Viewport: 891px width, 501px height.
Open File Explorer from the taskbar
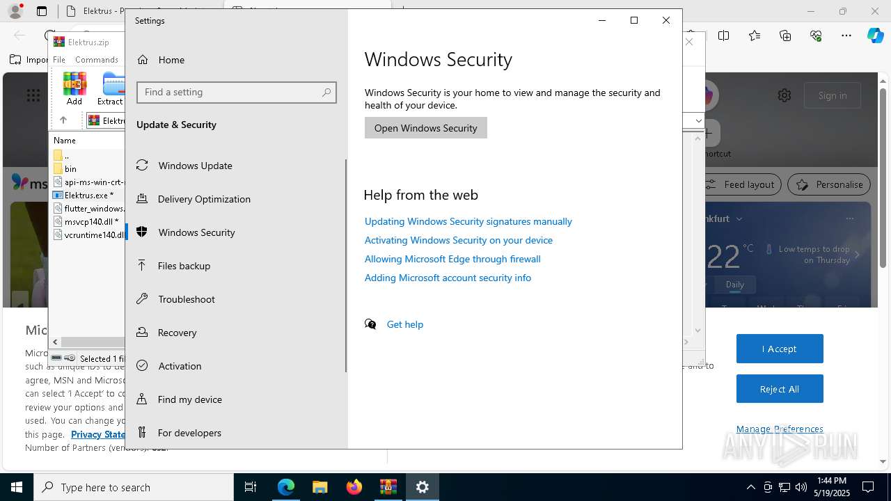pyautogui.click(x=320, y=487)
